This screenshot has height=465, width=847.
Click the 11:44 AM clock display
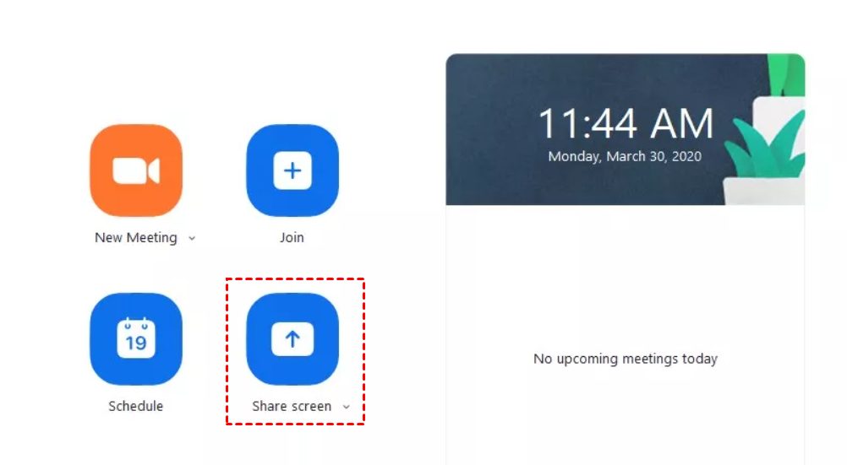(626, 123)
